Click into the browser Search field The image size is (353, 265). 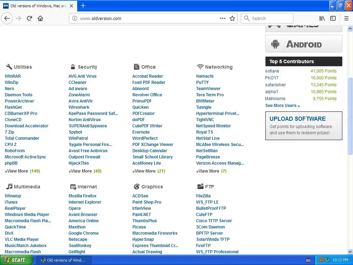coord(267,18)
